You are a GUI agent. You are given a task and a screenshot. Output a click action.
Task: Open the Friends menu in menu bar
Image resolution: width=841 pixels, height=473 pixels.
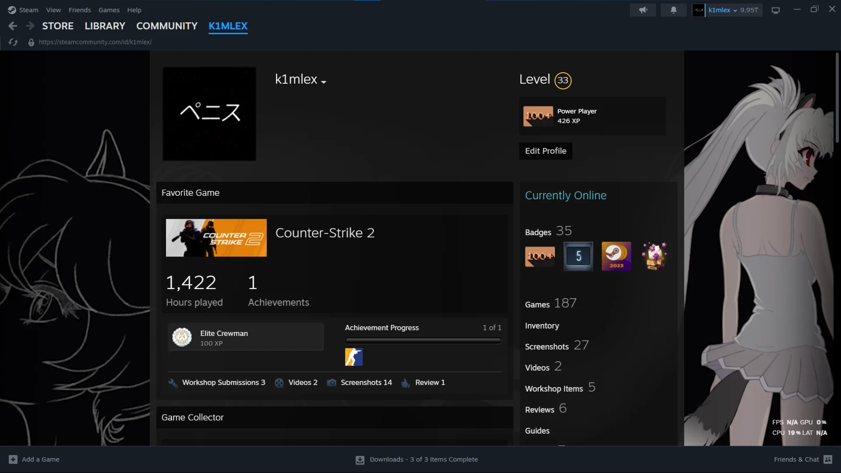[79, 10]
